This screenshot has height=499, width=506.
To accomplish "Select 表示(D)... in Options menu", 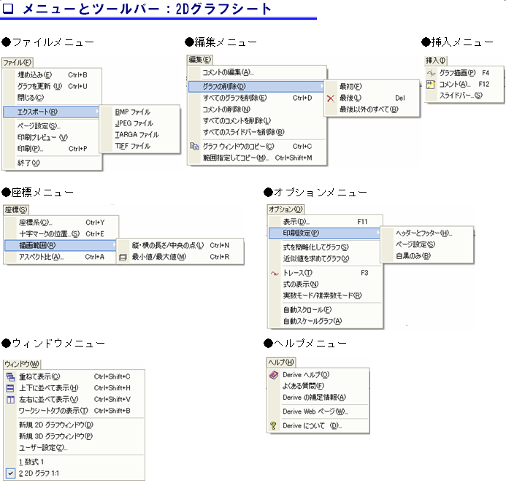I will coord(326,222).
